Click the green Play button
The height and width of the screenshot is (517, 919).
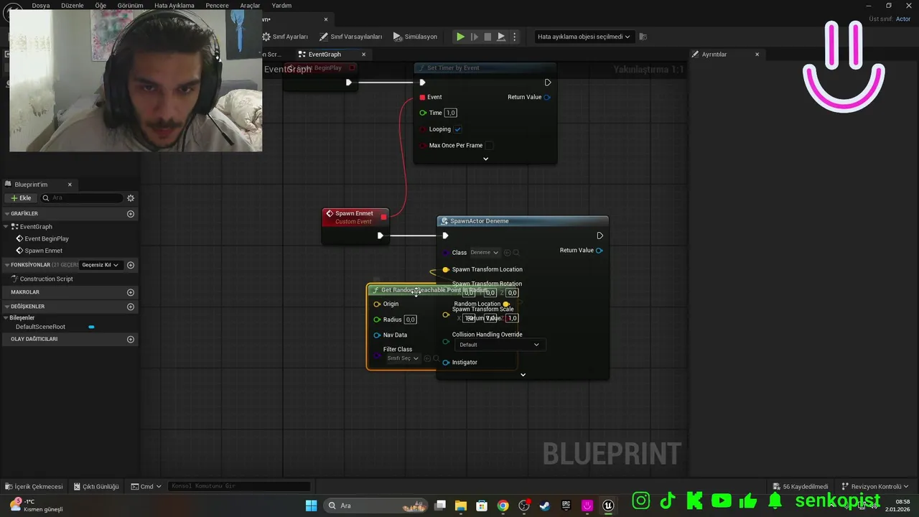point(460,37)
